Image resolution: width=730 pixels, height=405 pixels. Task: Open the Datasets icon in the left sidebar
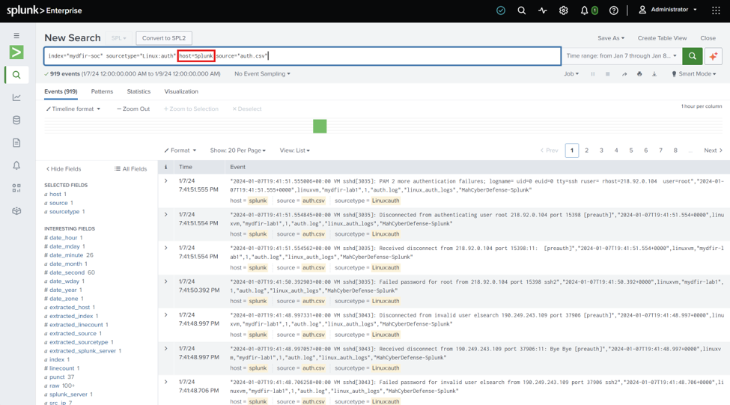point(16,120)
